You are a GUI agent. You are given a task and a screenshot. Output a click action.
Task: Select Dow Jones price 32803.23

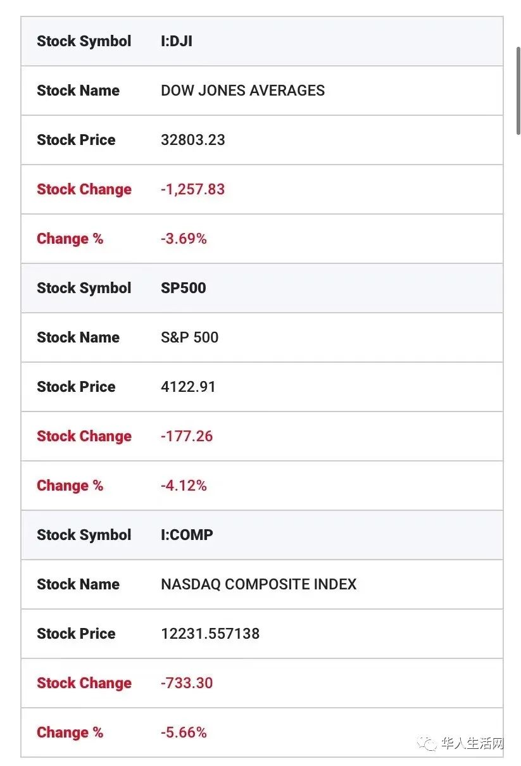(193, 140)
